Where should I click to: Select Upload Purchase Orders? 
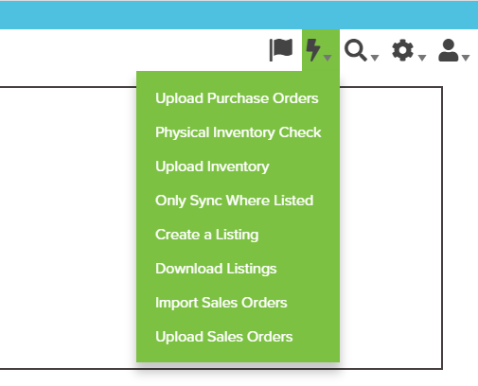click(237, 98)
